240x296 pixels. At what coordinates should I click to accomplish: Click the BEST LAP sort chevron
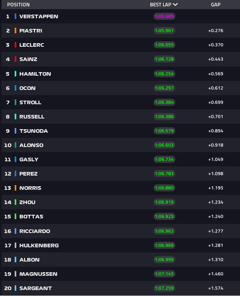[175, 4]
